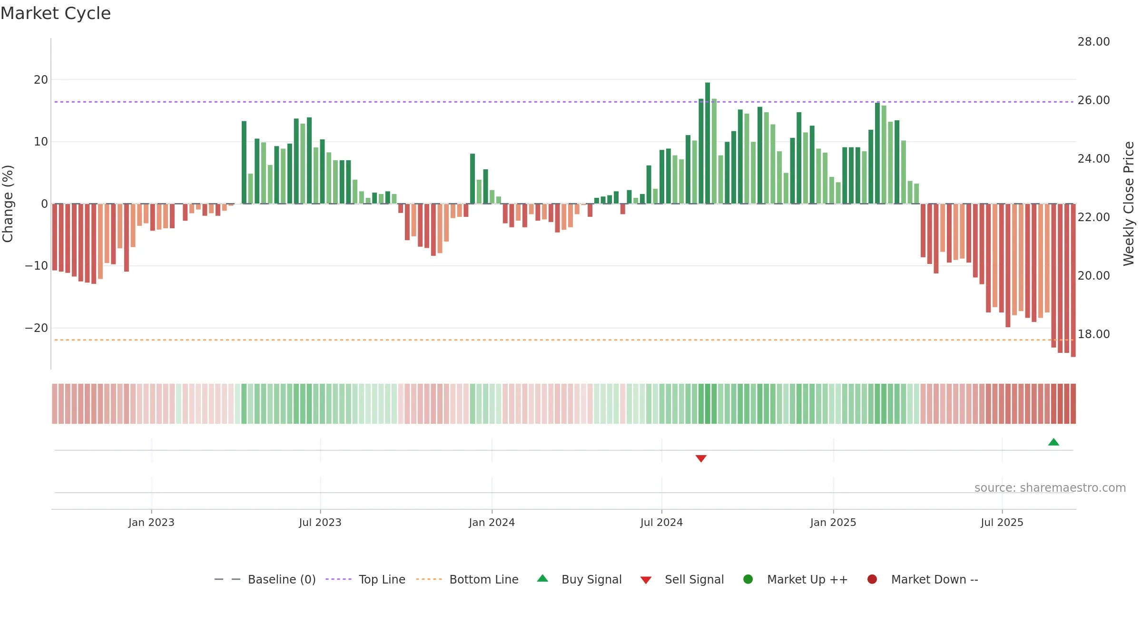Toggle the Baseline (0) legend entry

point(265,579)
